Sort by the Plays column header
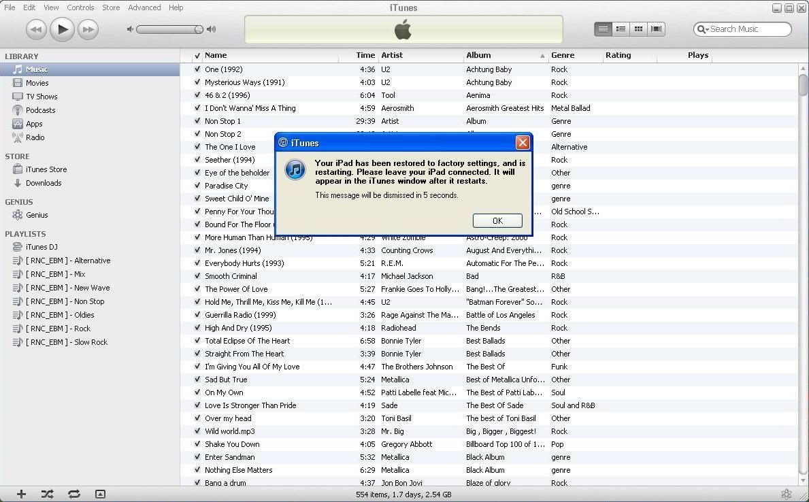 tap(684, 55)
